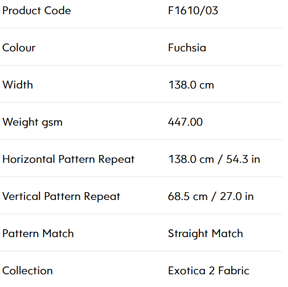Click the word Code in Product Code

click(x=58, y=10)
